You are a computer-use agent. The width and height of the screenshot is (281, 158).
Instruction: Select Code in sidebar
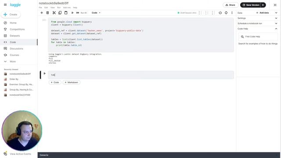tap(13, 42)
